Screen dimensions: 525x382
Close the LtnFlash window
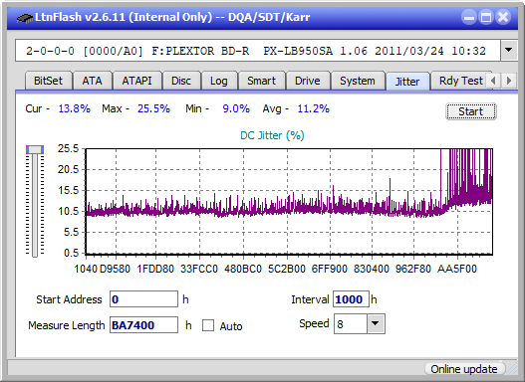(503, 17)
